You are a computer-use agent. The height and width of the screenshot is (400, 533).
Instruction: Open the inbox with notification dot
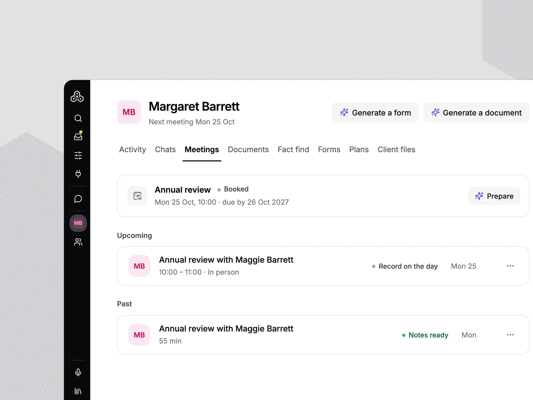pyautogui.click(x=78, y=136)
